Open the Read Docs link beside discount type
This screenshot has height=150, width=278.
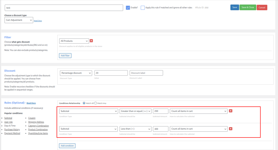(x=38, y=21)
